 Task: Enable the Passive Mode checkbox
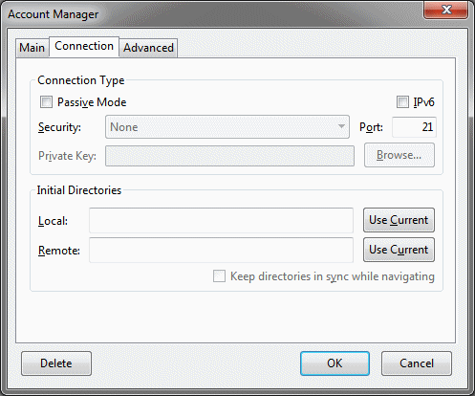point(46,102)
